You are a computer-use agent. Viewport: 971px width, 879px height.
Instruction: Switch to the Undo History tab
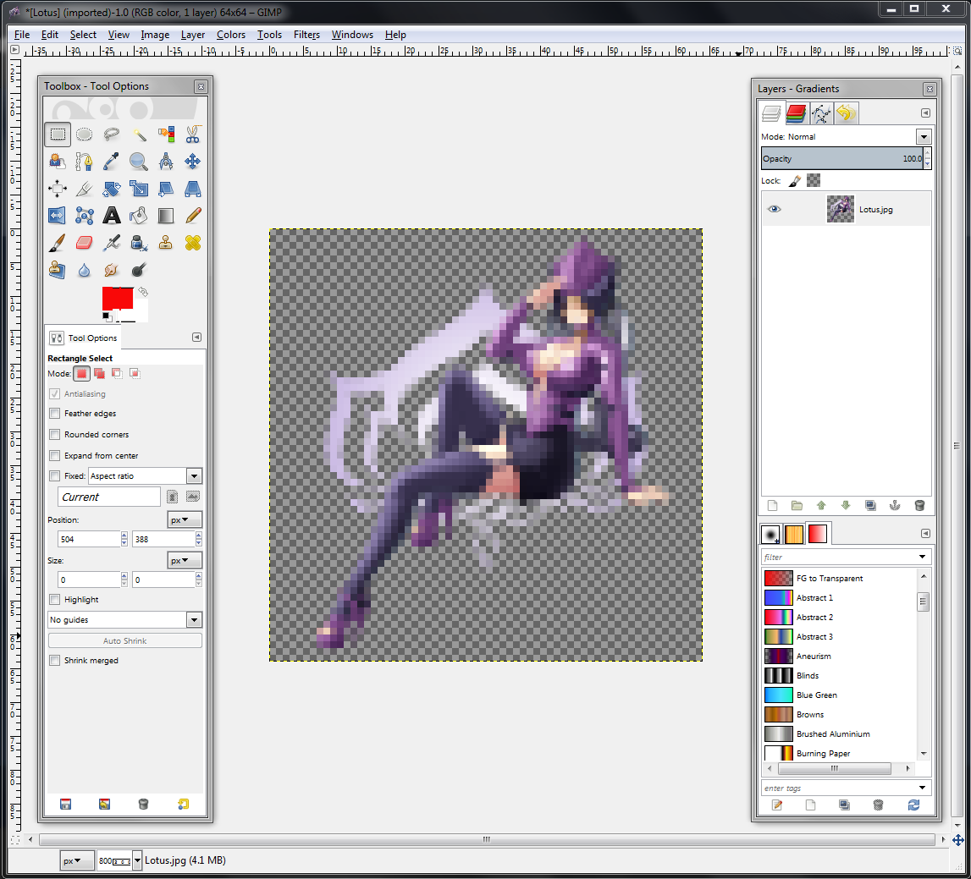coord(846,113)
